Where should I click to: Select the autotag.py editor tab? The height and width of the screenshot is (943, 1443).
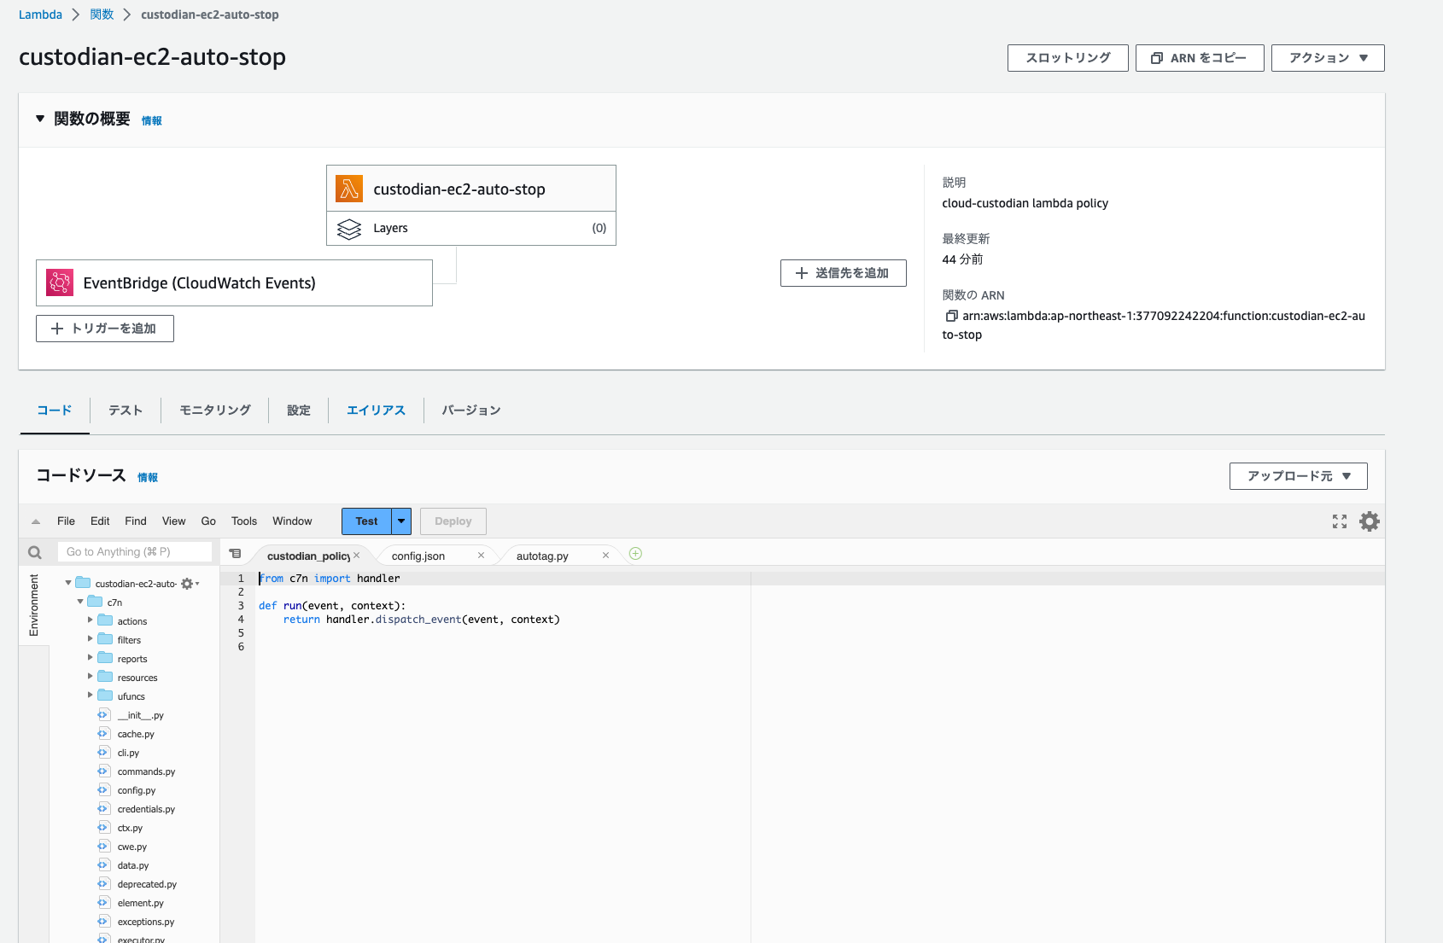coord(542,556)
